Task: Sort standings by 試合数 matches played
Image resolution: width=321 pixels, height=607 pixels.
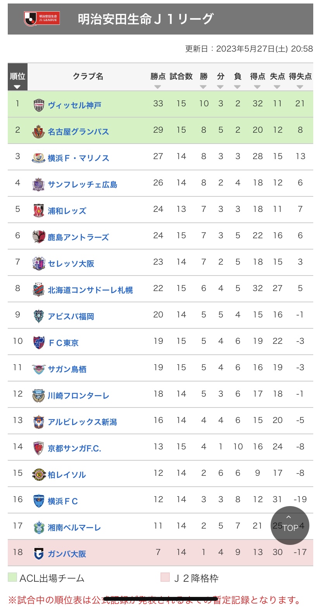Action: 181,87
